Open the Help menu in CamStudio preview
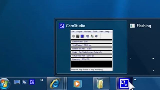The image size is (160, 90). (x=107, y=31)
